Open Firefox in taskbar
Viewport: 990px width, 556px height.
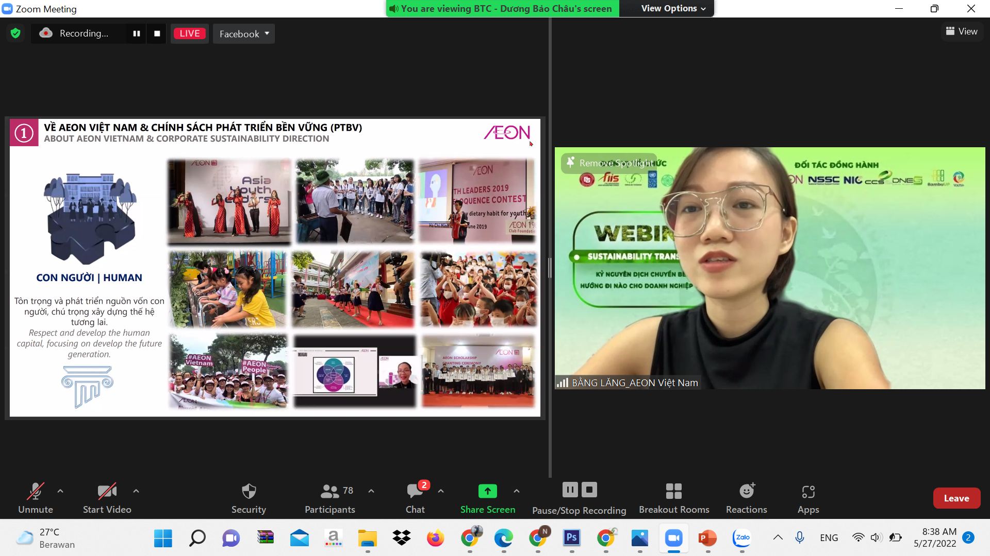pos(436,538)
